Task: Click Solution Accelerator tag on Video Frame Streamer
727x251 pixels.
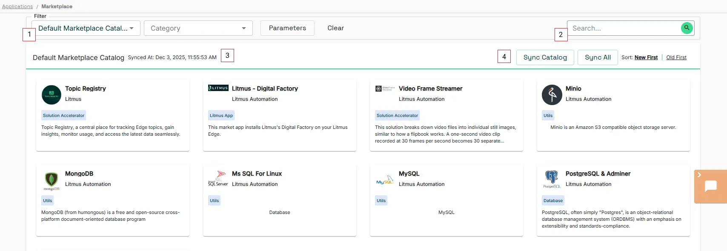Action: coord(398,115)
